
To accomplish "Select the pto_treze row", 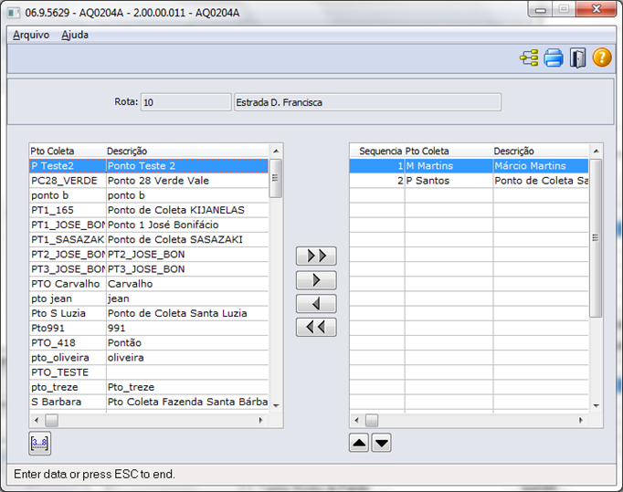I will coord(149,387).
